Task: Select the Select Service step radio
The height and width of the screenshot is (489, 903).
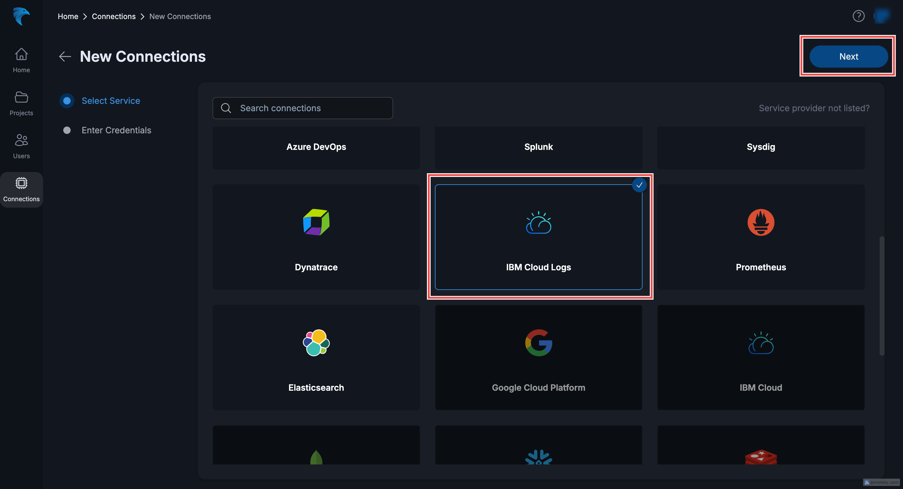Action: click(x=67, y=101)
